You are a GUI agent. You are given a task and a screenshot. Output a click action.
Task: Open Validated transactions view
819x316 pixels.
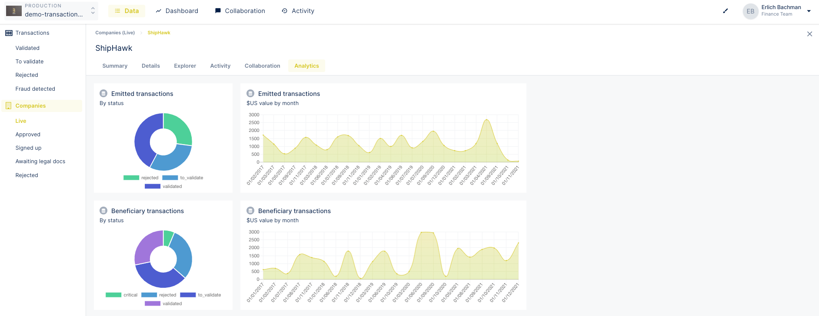click(27, 48)
